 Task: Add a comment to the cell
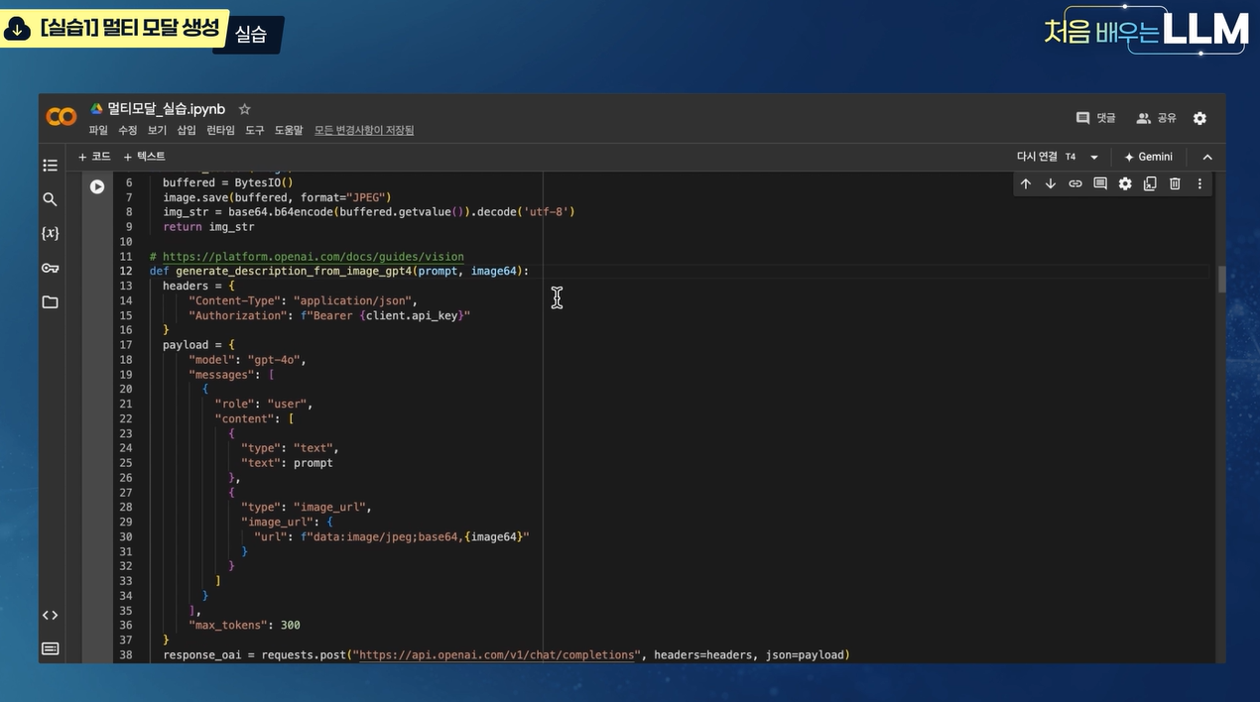click(1099, 183)
